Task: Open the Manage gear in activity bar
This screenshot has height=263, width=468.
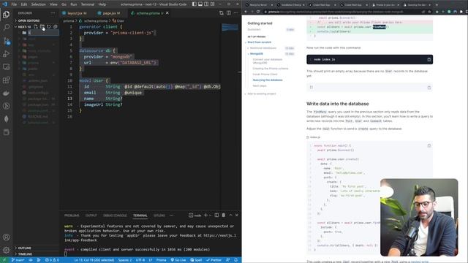Action: [x=7, y=250]
